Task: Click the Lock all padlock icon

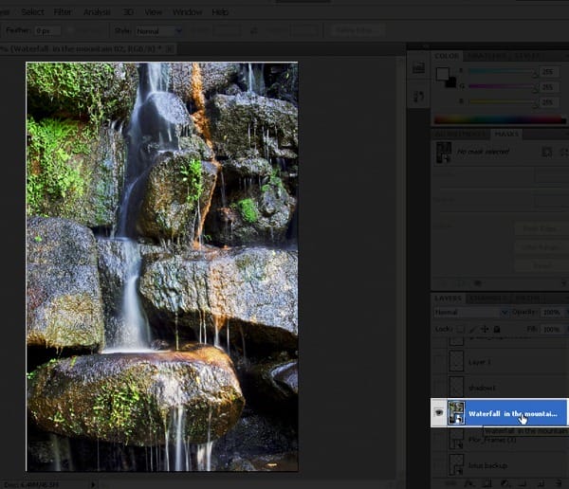Action: tap(497, 329)
